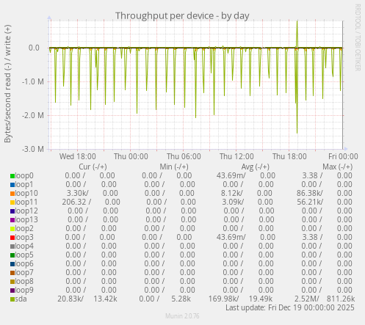Click the Max (-/+) column header
The width and height of the screenshot is (365, 325).
click(x=338, y=167)
